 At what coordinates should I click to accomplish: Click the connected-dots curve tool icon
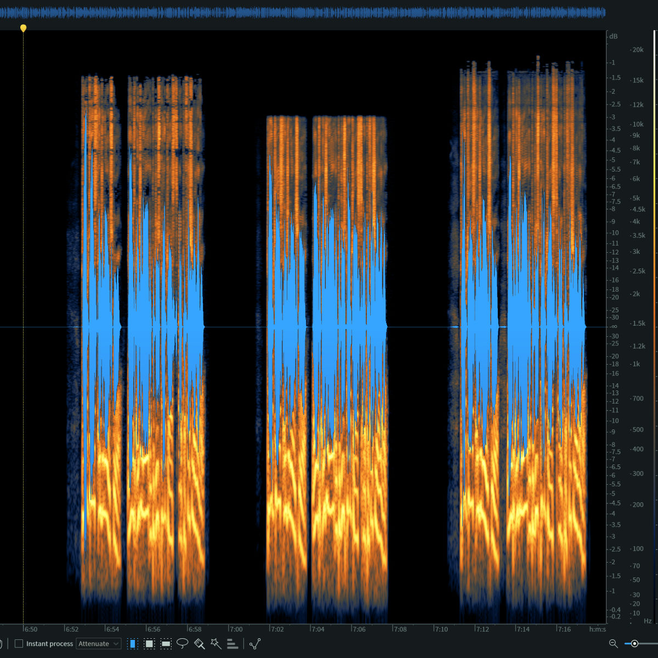[x=256, y=644]
